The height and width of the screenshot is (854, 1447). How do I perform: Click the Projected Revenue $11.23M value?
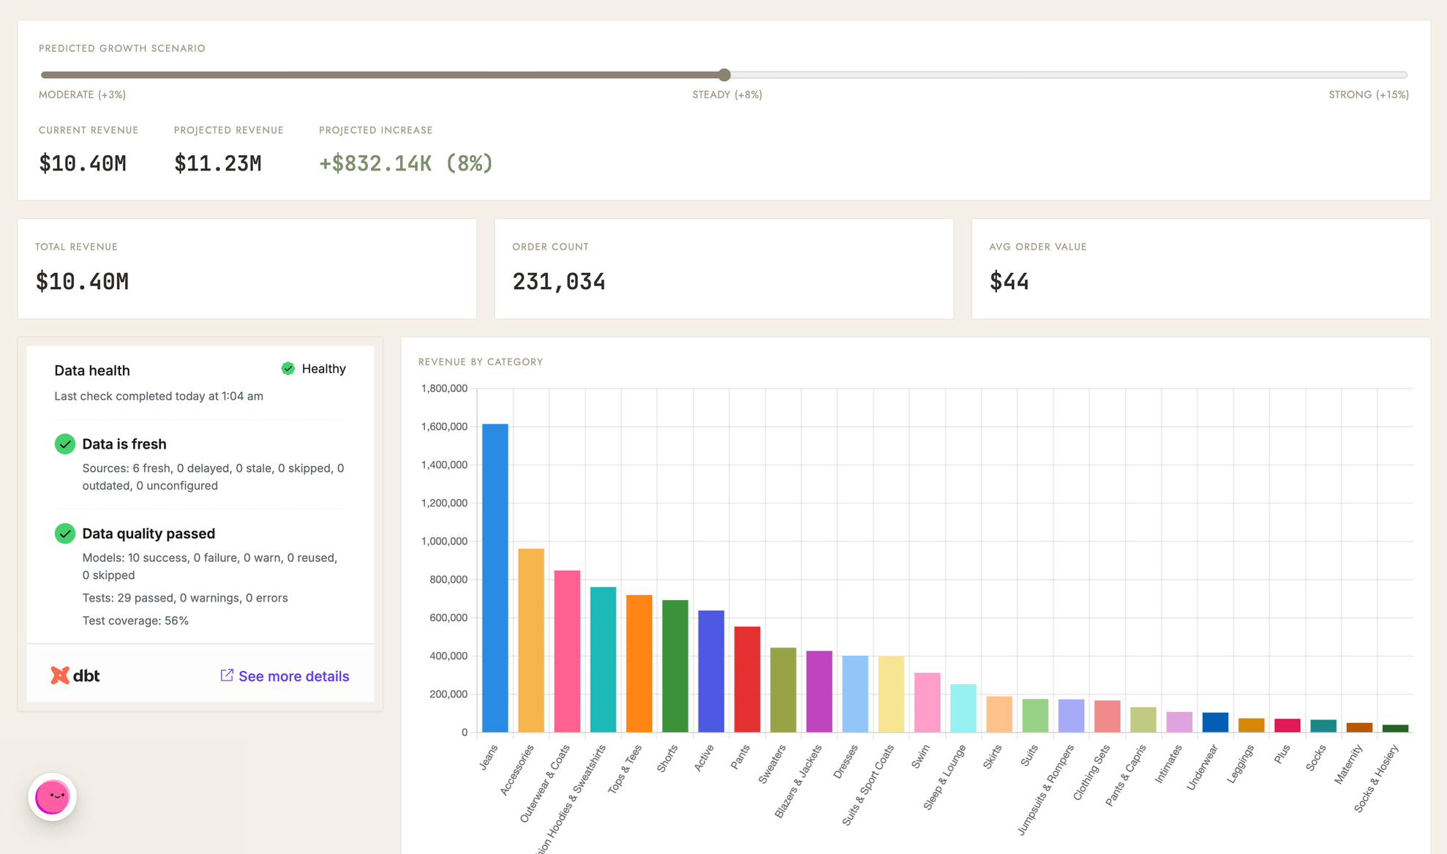click(x=218, y=163)
